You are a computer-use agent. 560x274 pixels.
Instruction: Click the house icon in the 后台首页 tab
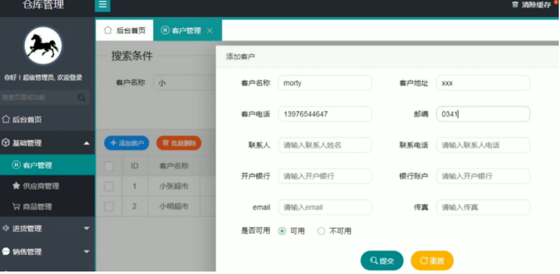click(x=108, y=30)
